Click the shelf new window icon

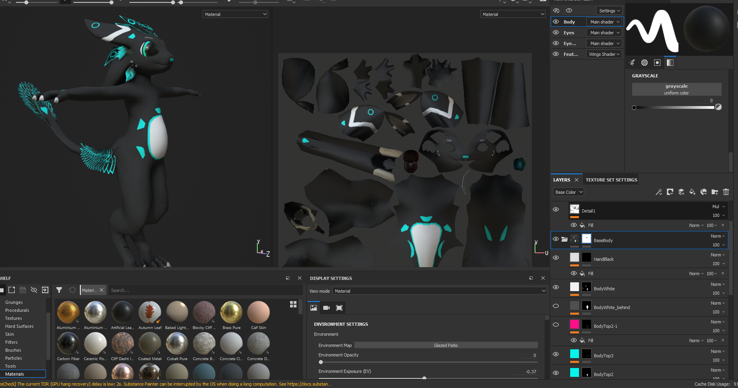pos(12,290)
